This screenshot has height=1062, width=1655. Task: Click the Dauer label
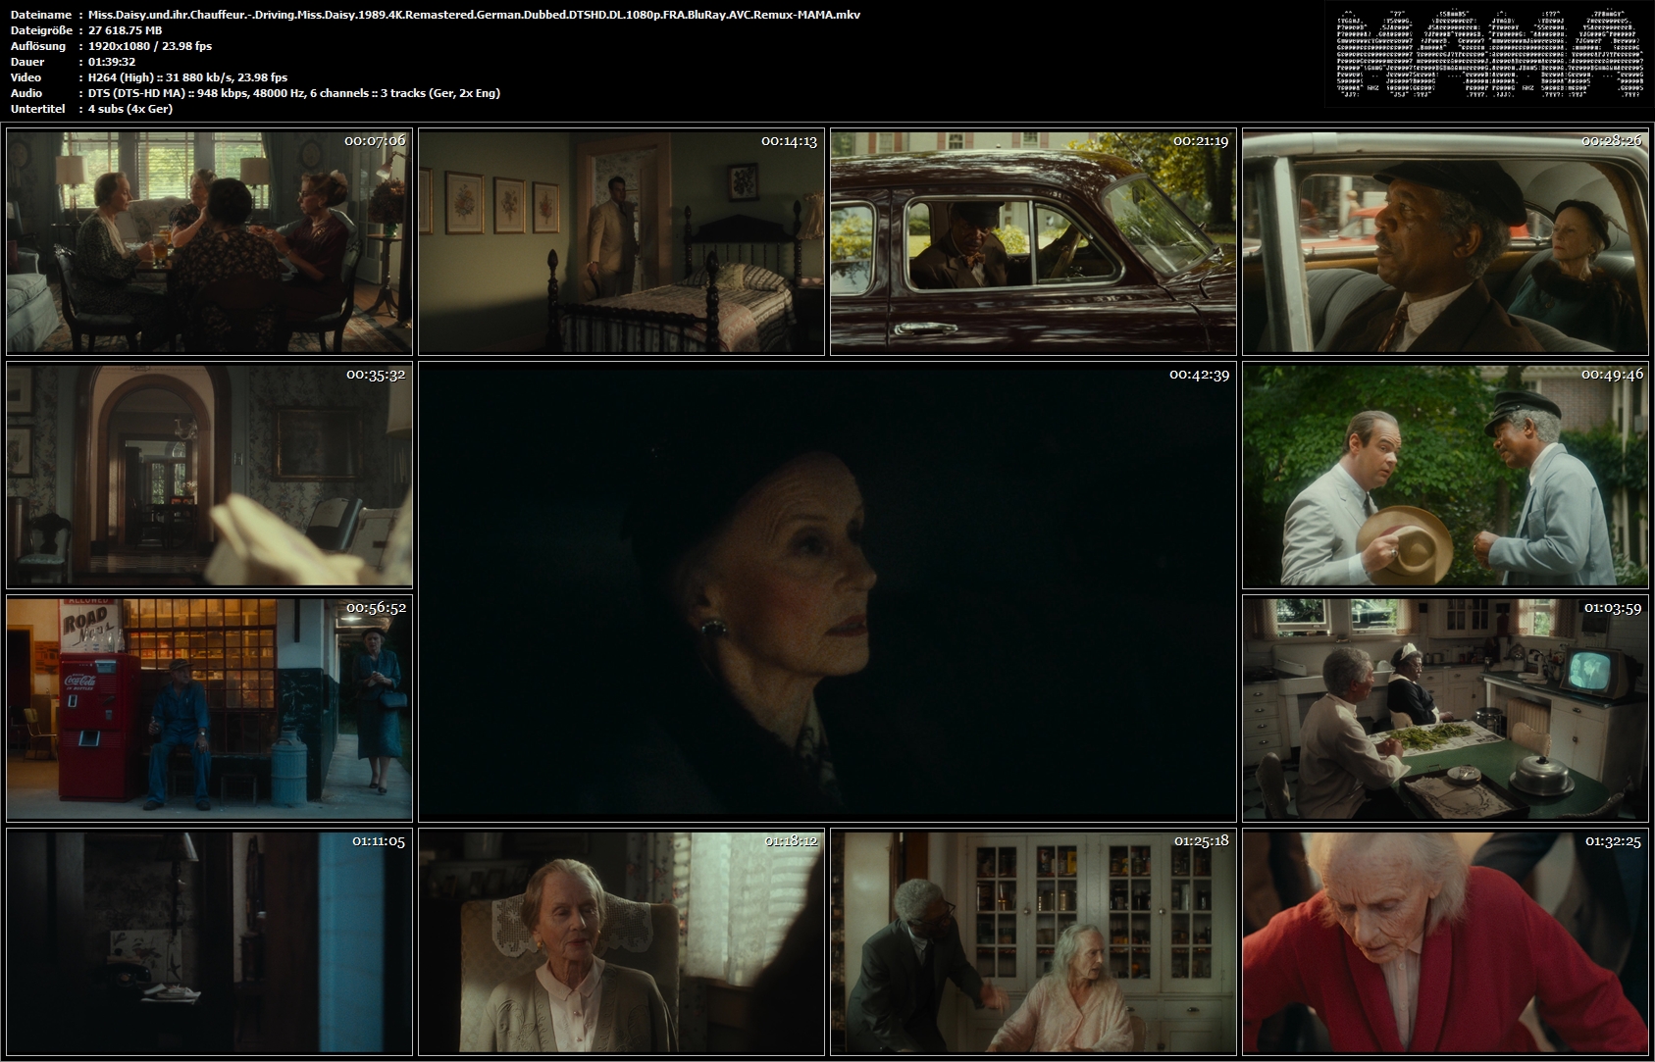[26, 62]
